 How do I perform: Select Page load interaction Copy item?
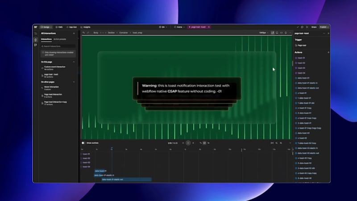pyautogui.click(x=58, y=103)
